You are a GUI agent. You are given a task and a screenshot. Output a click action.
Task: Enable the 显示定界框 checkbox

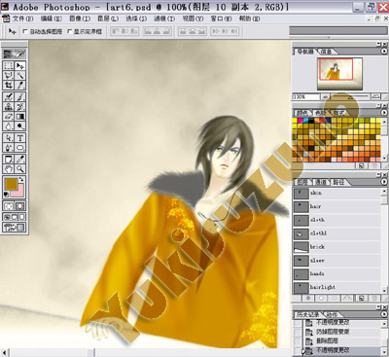(x=69, y=31)
